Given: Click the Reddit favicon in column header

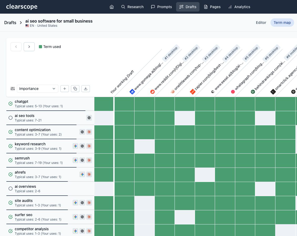Looking at the screenshot, I should (152, 92).
